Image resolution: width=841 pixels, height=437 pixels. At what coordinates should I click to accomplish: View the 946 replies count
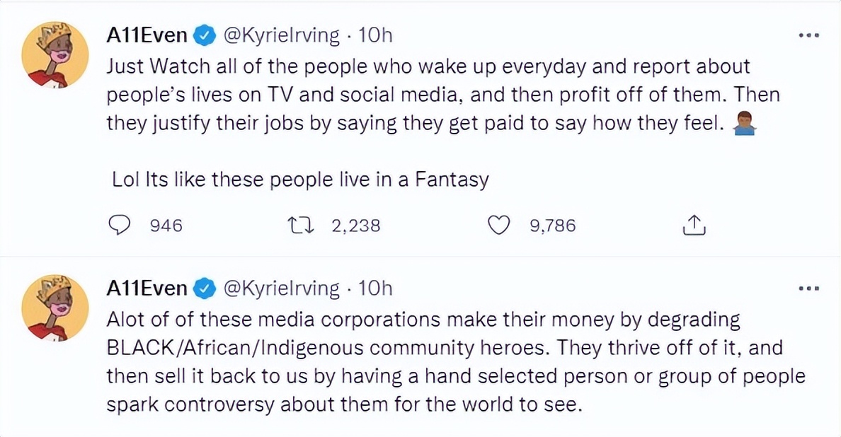click(166, 226)
